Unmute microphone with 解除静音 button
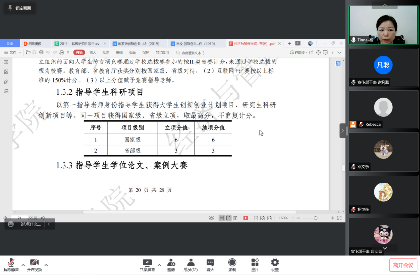This screenshot has width=420, height=275. pyautogui.click(x=11, y=264)
